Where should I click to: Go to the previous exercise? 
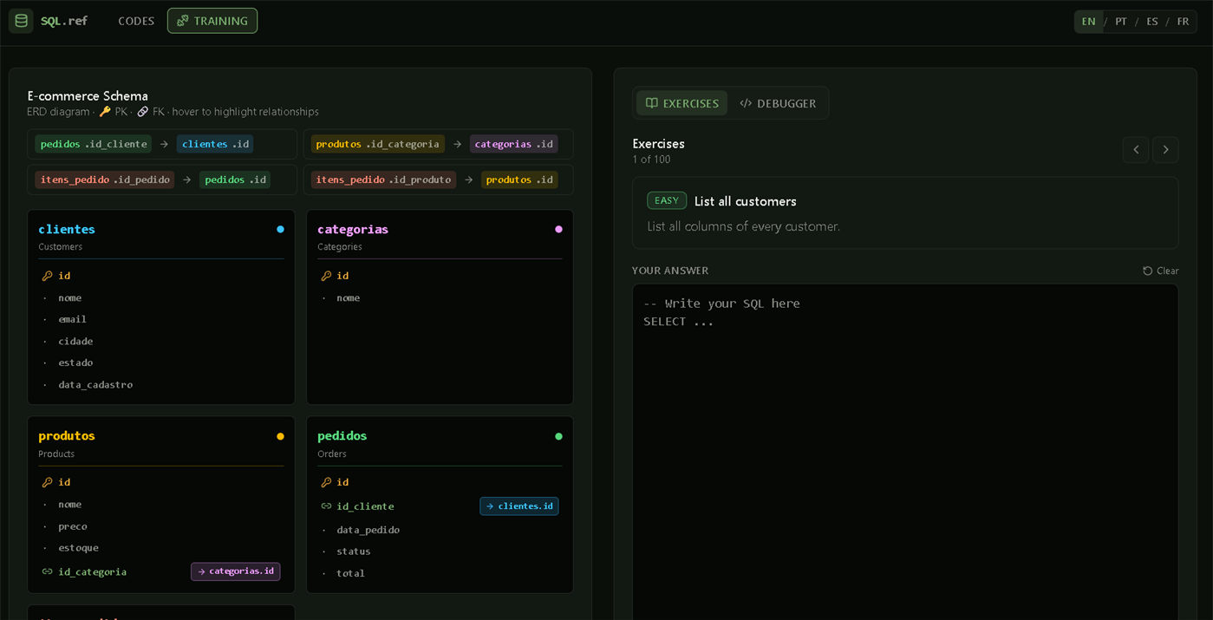click(x=1136, y=150)
